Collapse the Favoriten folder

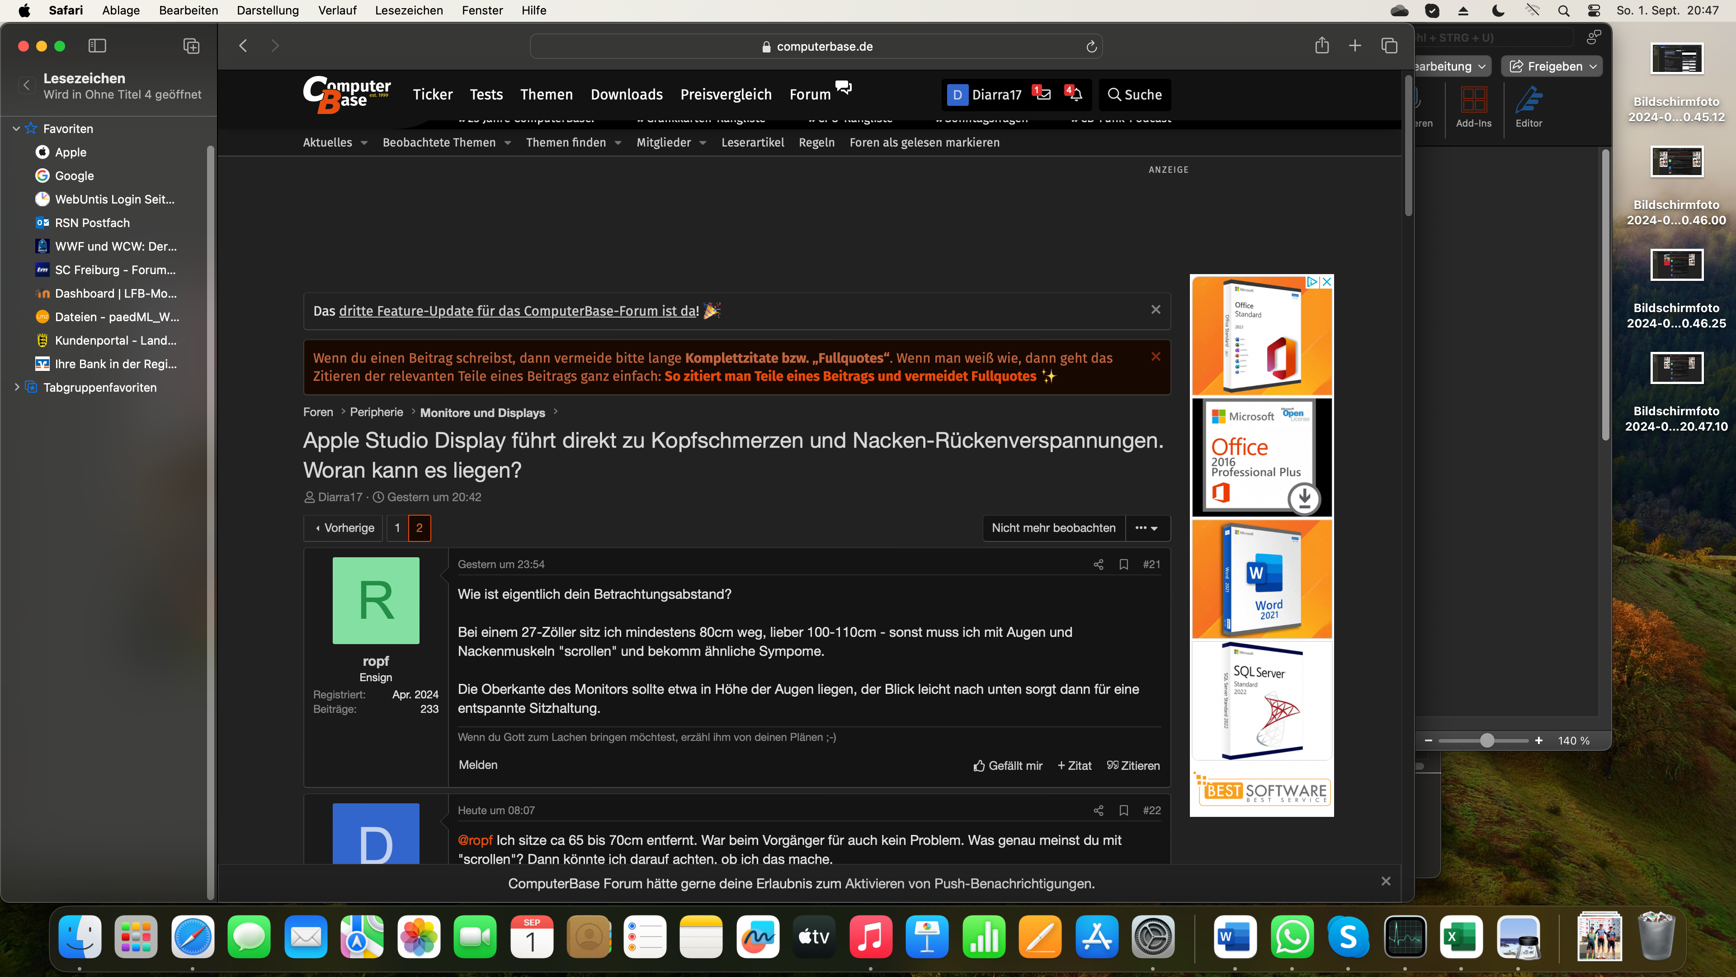[16, 128]
